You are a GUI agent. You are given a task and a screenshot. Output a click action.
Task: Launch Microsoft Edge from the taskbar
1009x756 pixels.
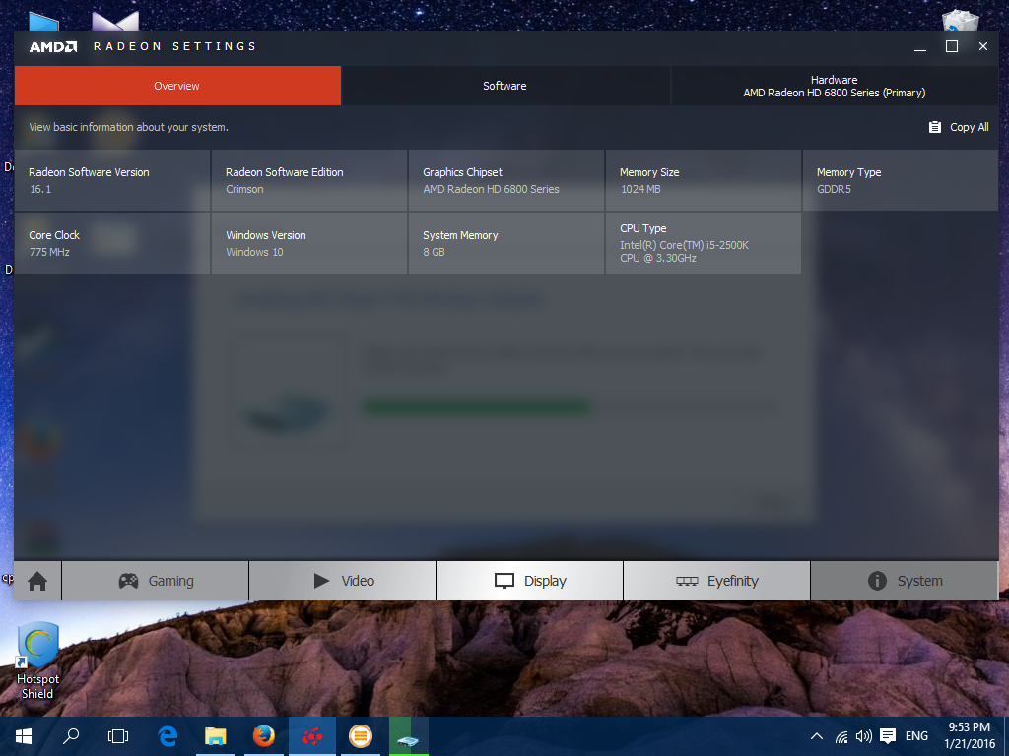tap(168, 736)
